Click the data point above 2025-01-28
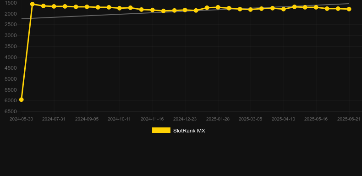Viewport: 362px width, 176px height. 218,7
